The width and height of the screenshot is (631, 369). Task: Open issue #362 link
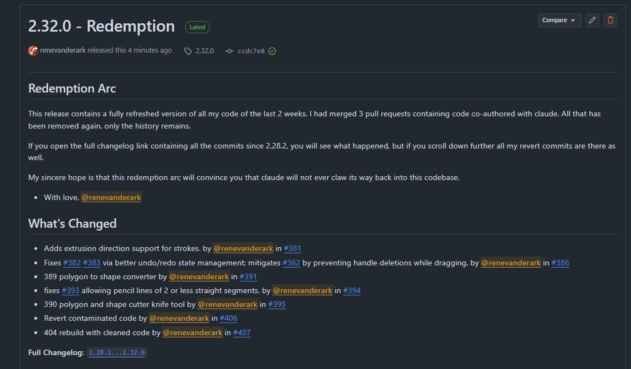pos(291,263)
